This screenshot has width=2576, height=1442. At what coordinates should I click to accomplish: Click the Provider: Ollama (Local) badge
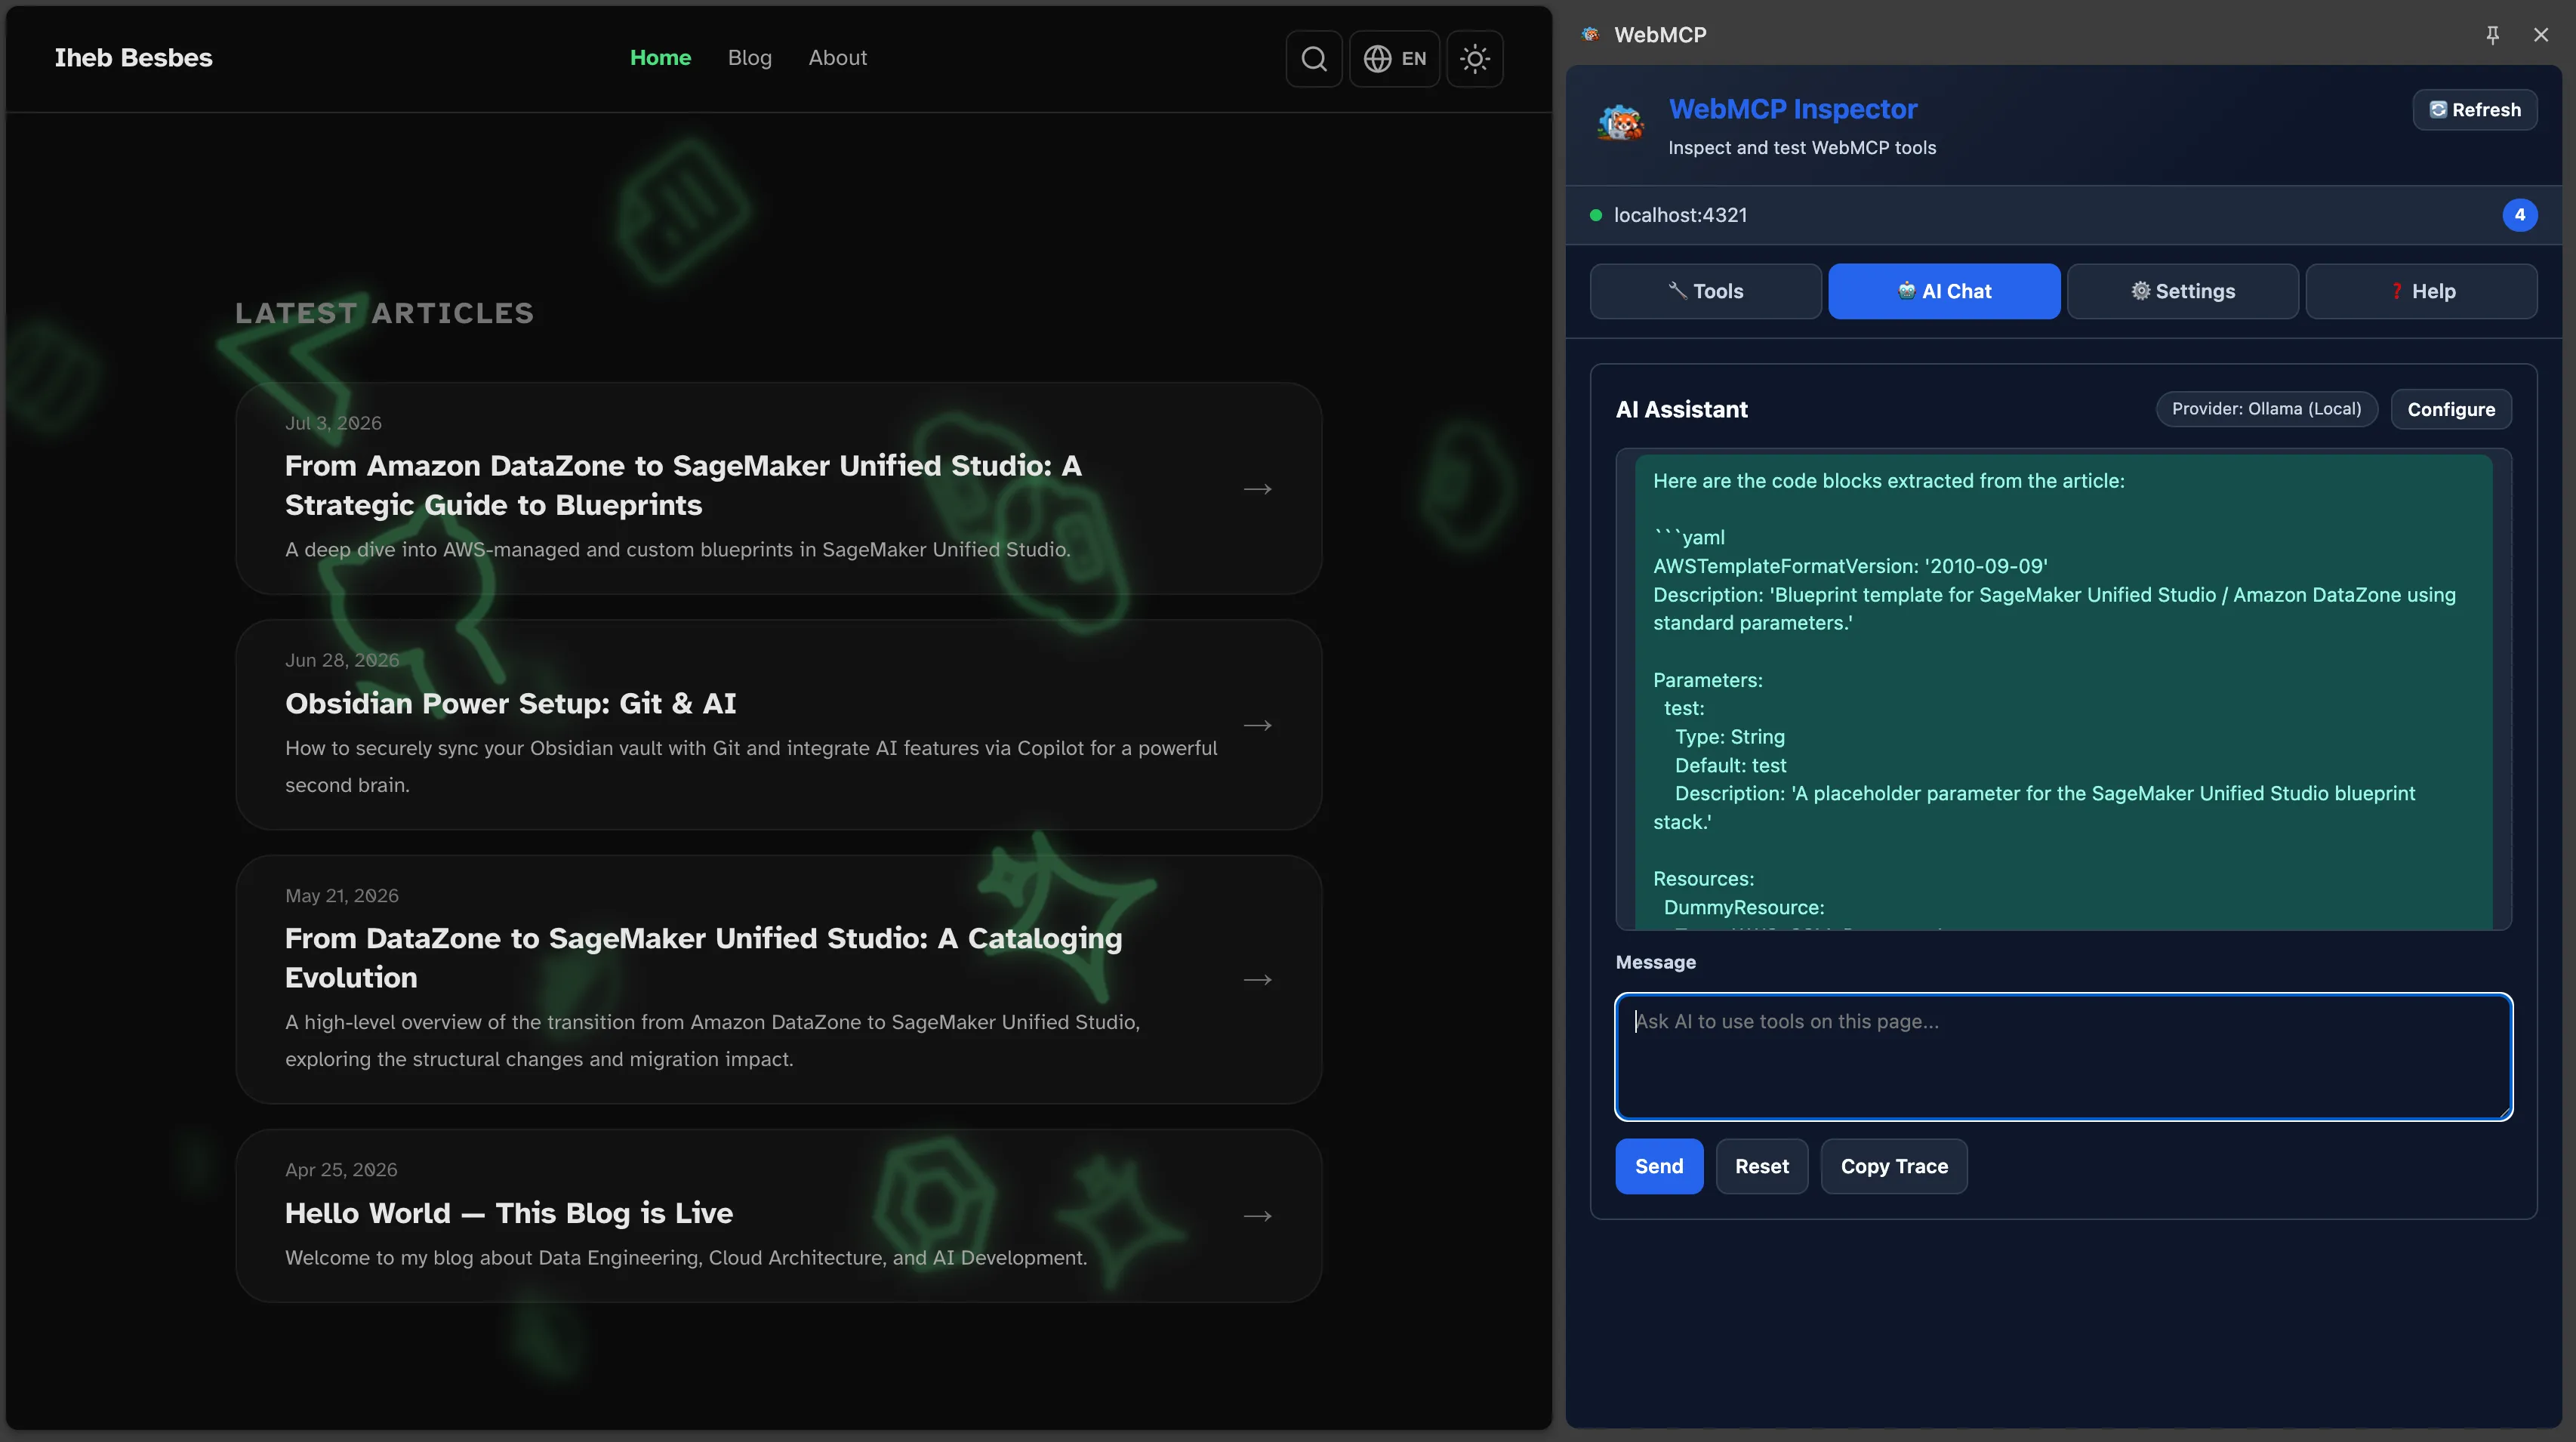2266,409
